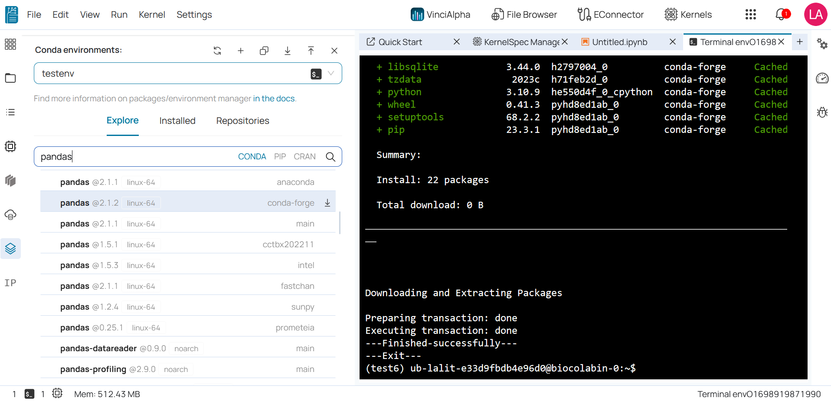Open the File Browser
This screenshot has width=831, height=401.
coord(524,15)
